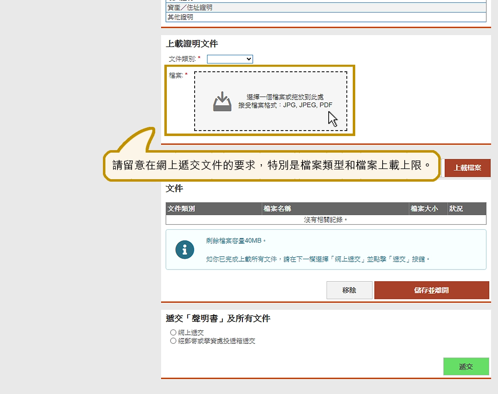The width and height of the screenshot is (498, 394).
Task: Open the 文件類別 dropdown list
Action: coord(230,59)
